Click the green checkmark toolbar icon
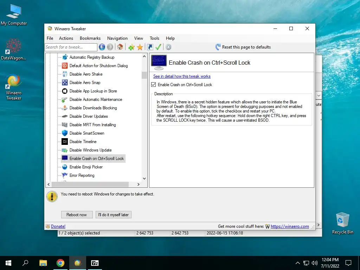This screenshot has width=360, height=270. [x=158, y=47]
